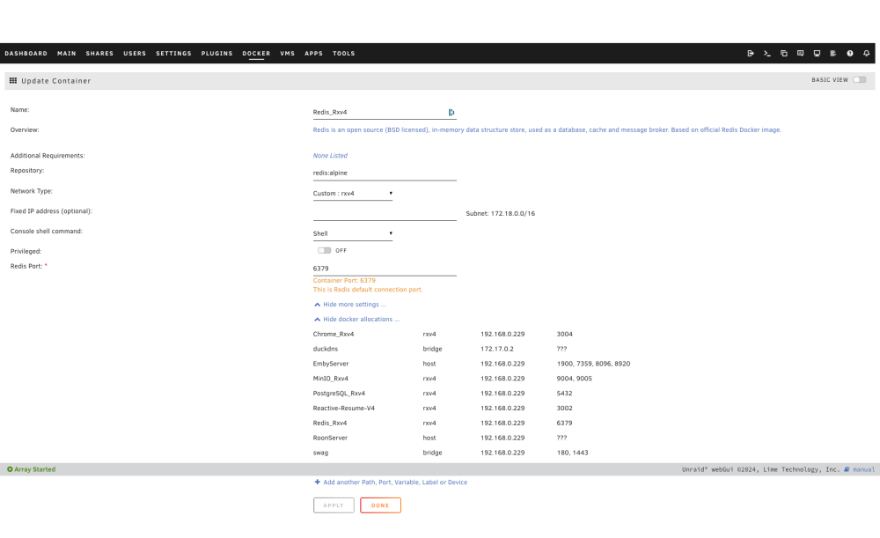This screenshot has width=880, height=538.
Task: Go to the Dashboard menu
Action: click(x=26, y=54)
